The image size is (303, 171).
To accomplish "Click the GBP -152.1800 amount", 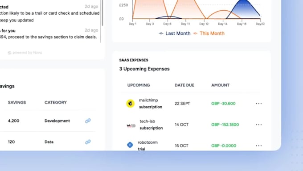I will coord(225,125).
